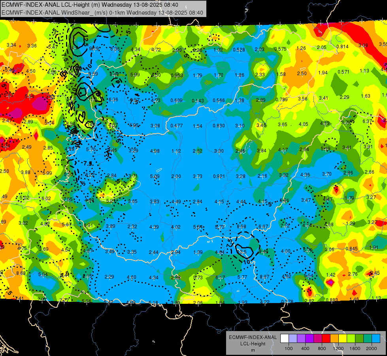Click the wind shear value 8.49
The width and height of the screenshot is (387, 356).
[x=263, y=252]
